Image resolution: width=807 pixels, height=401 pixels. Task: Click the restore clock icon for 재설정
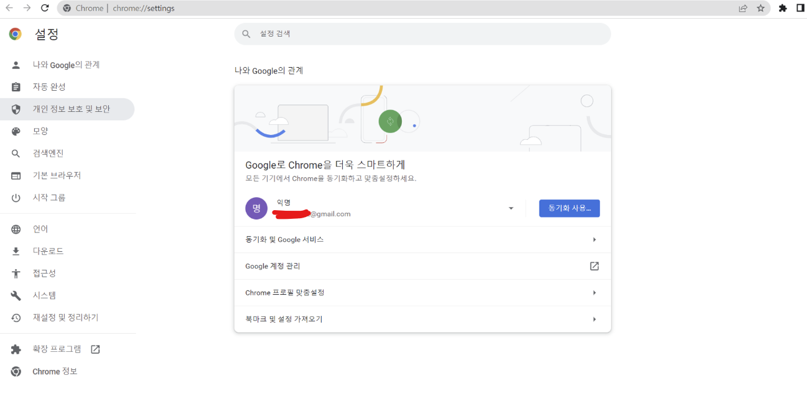point(16,318)
